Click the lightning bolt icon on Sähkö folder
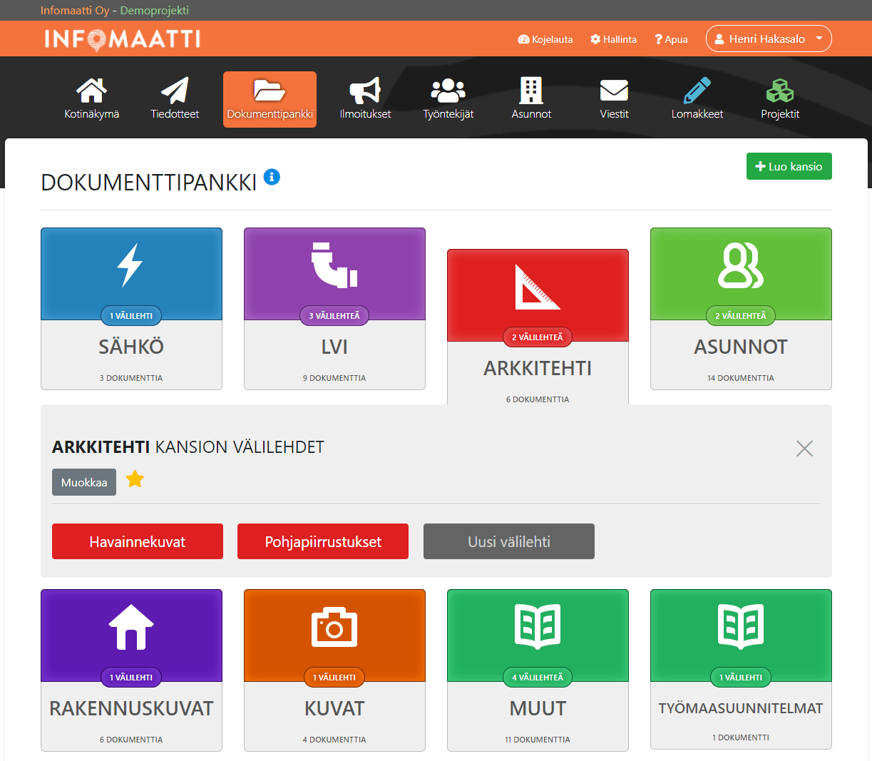Viewport: 872px width, 761px height. [x=130, y=265]
